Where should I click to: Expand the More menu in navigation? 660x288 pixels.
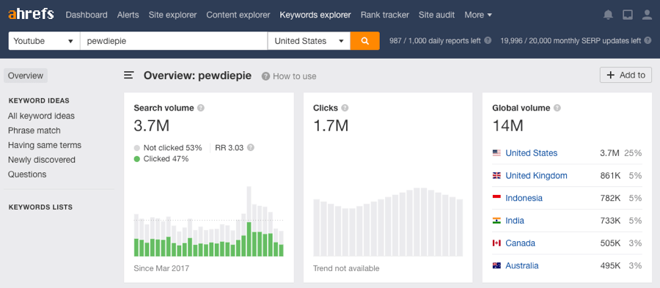[x=478, y=15]
